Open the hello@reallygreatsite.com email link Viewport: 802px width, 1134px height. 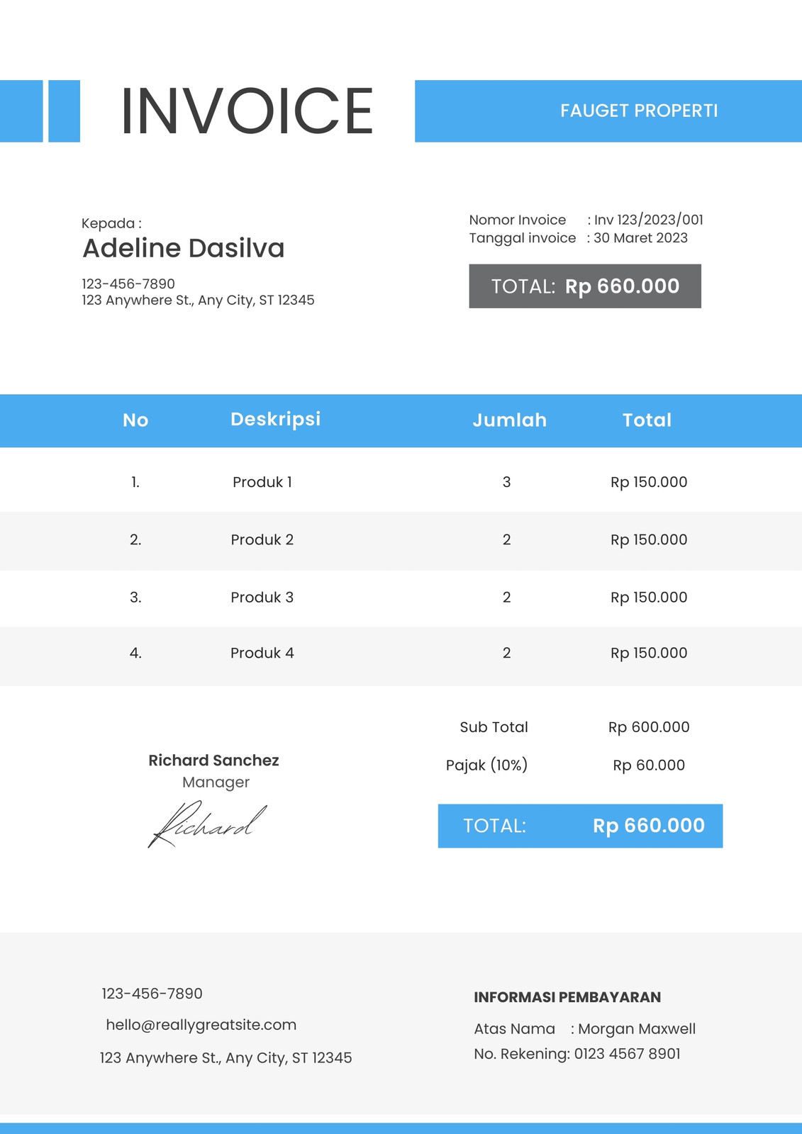click(201, 1025)
